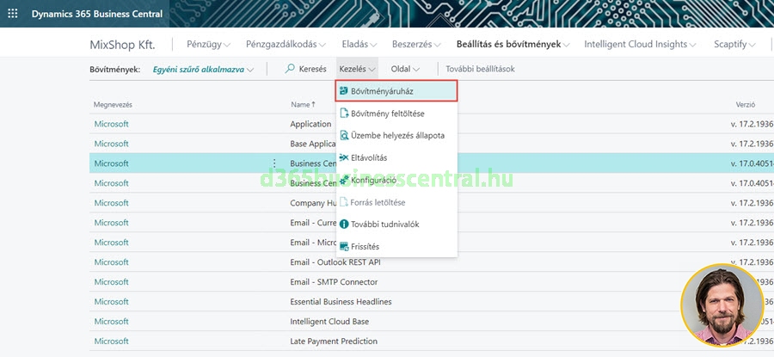Open Microsoft link in Essential Business Headlines row

coord(111,302)
